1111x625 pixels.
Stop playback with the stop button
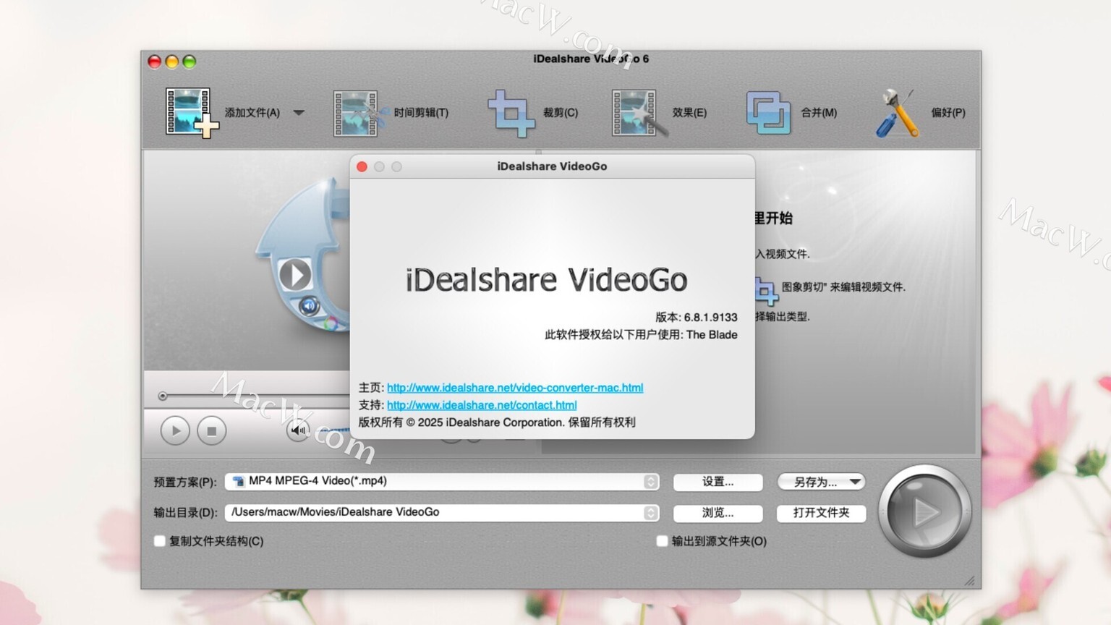(x=211, y=430)
